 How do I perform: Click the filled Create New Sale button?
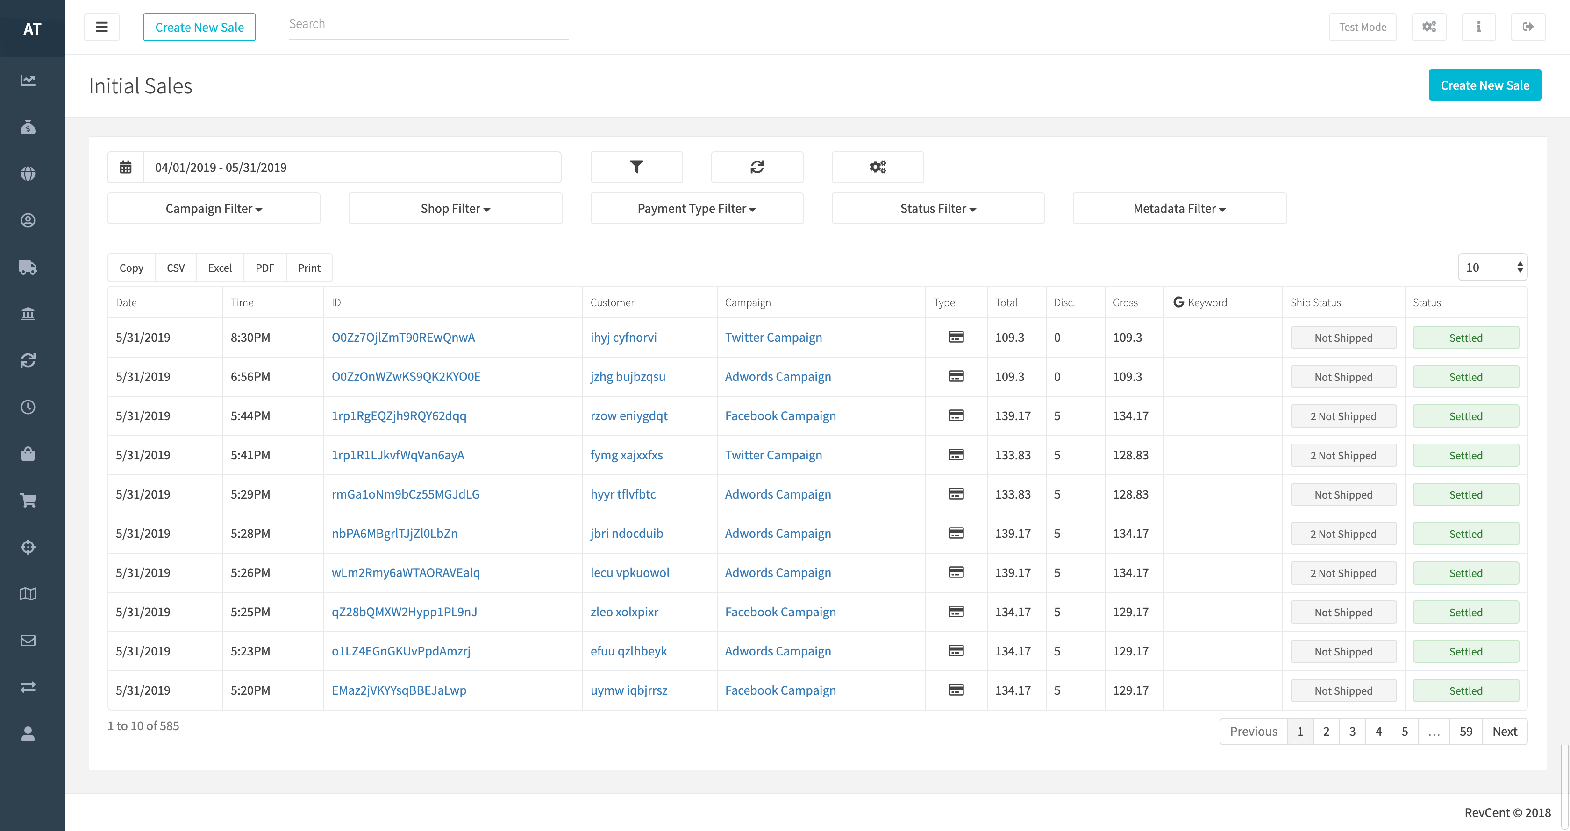pos(1484,85)
